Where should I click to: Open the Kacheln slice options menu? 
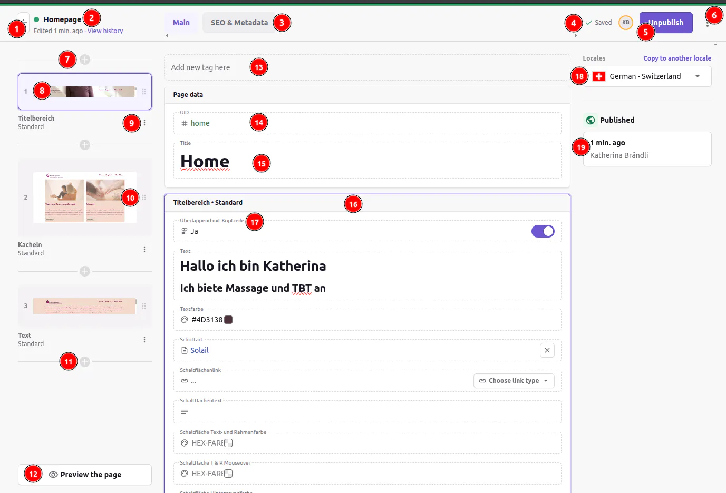tap(144, 249)
